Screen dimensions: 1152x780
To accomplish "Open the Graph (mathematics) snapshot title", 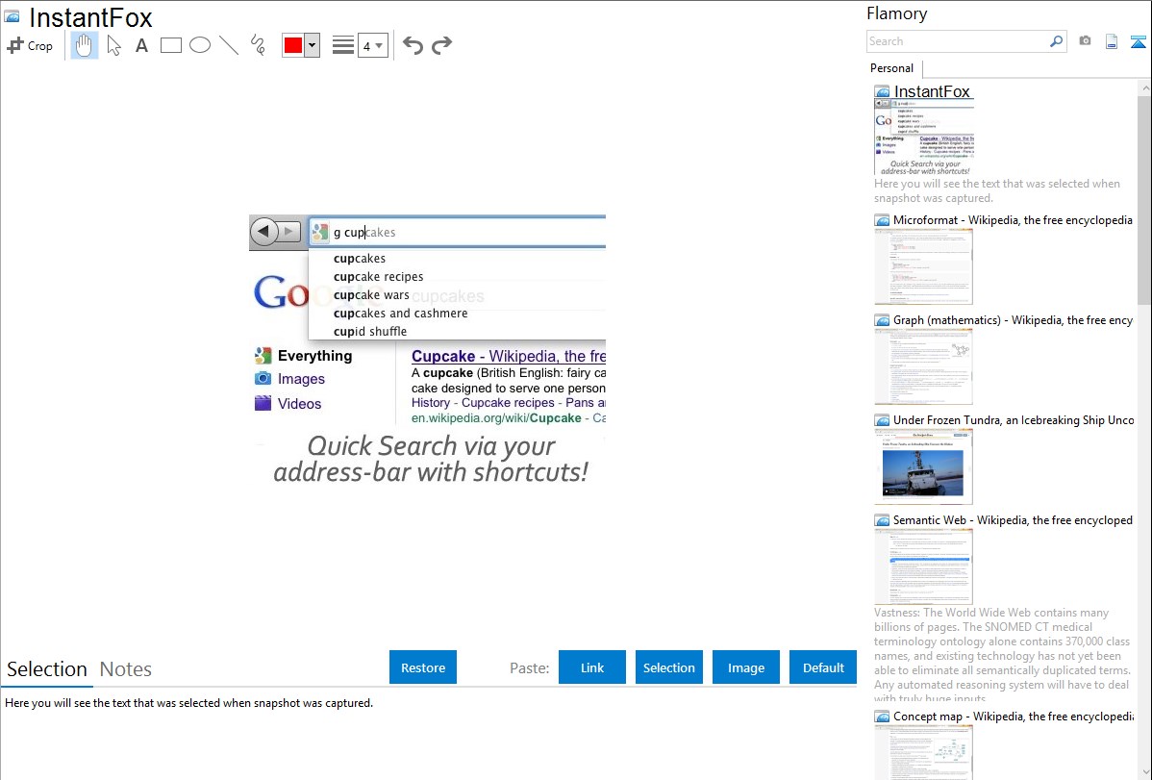I will pos(1013,320).
